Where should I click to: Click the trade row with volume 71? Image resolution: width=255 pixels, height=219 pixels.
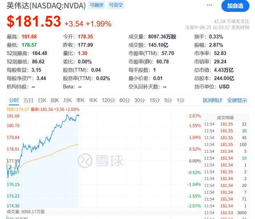coord(225,199)
